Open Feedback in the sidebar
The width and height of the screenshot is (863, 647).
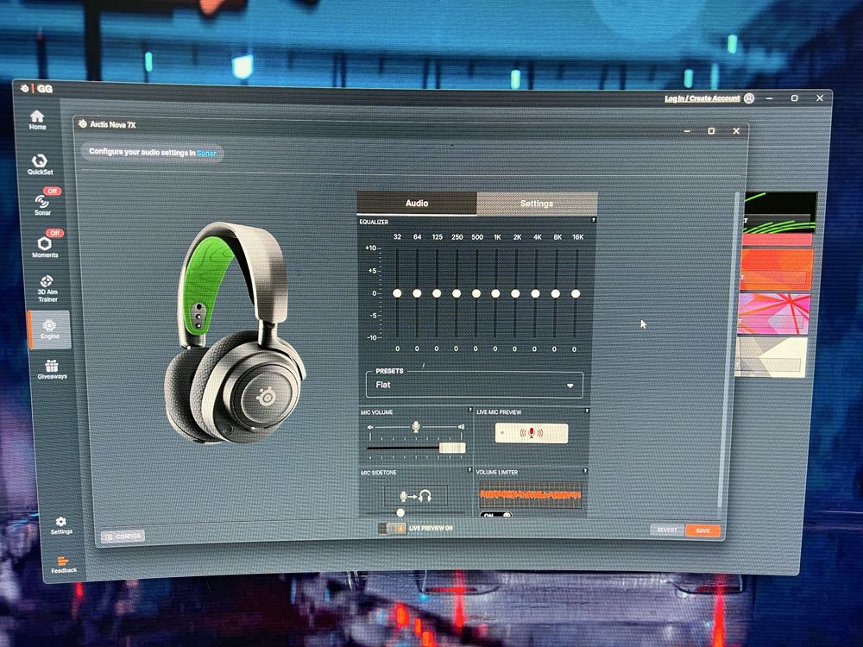click(64, 564)
